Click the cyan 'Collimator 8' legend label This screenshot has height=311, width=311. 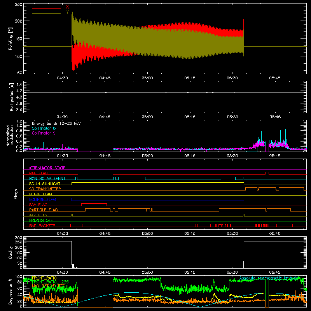[x=44, y=128]
